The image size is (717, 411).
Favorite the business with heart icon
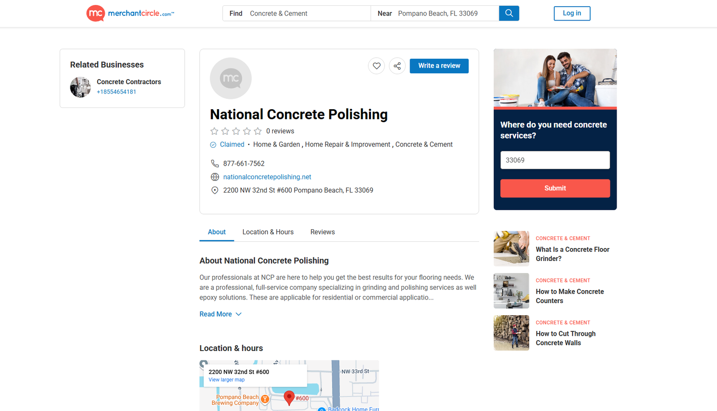click(x=376, y=66)
